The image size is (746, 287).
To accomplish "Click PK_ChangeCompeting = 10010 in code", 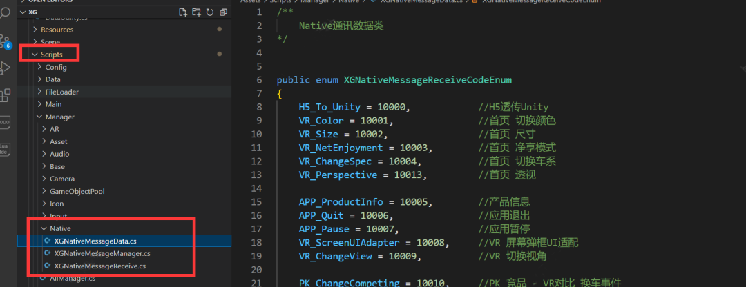I will 374,283.
